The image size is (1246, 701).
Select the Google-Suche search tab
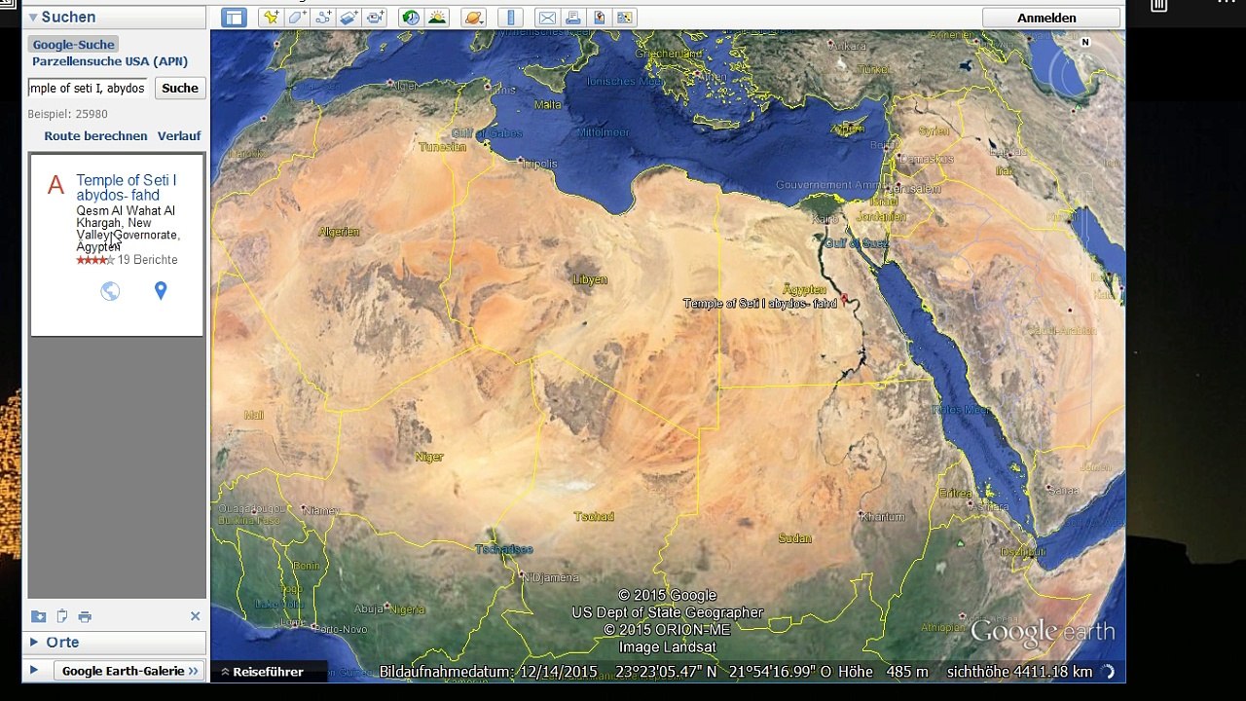73,45
